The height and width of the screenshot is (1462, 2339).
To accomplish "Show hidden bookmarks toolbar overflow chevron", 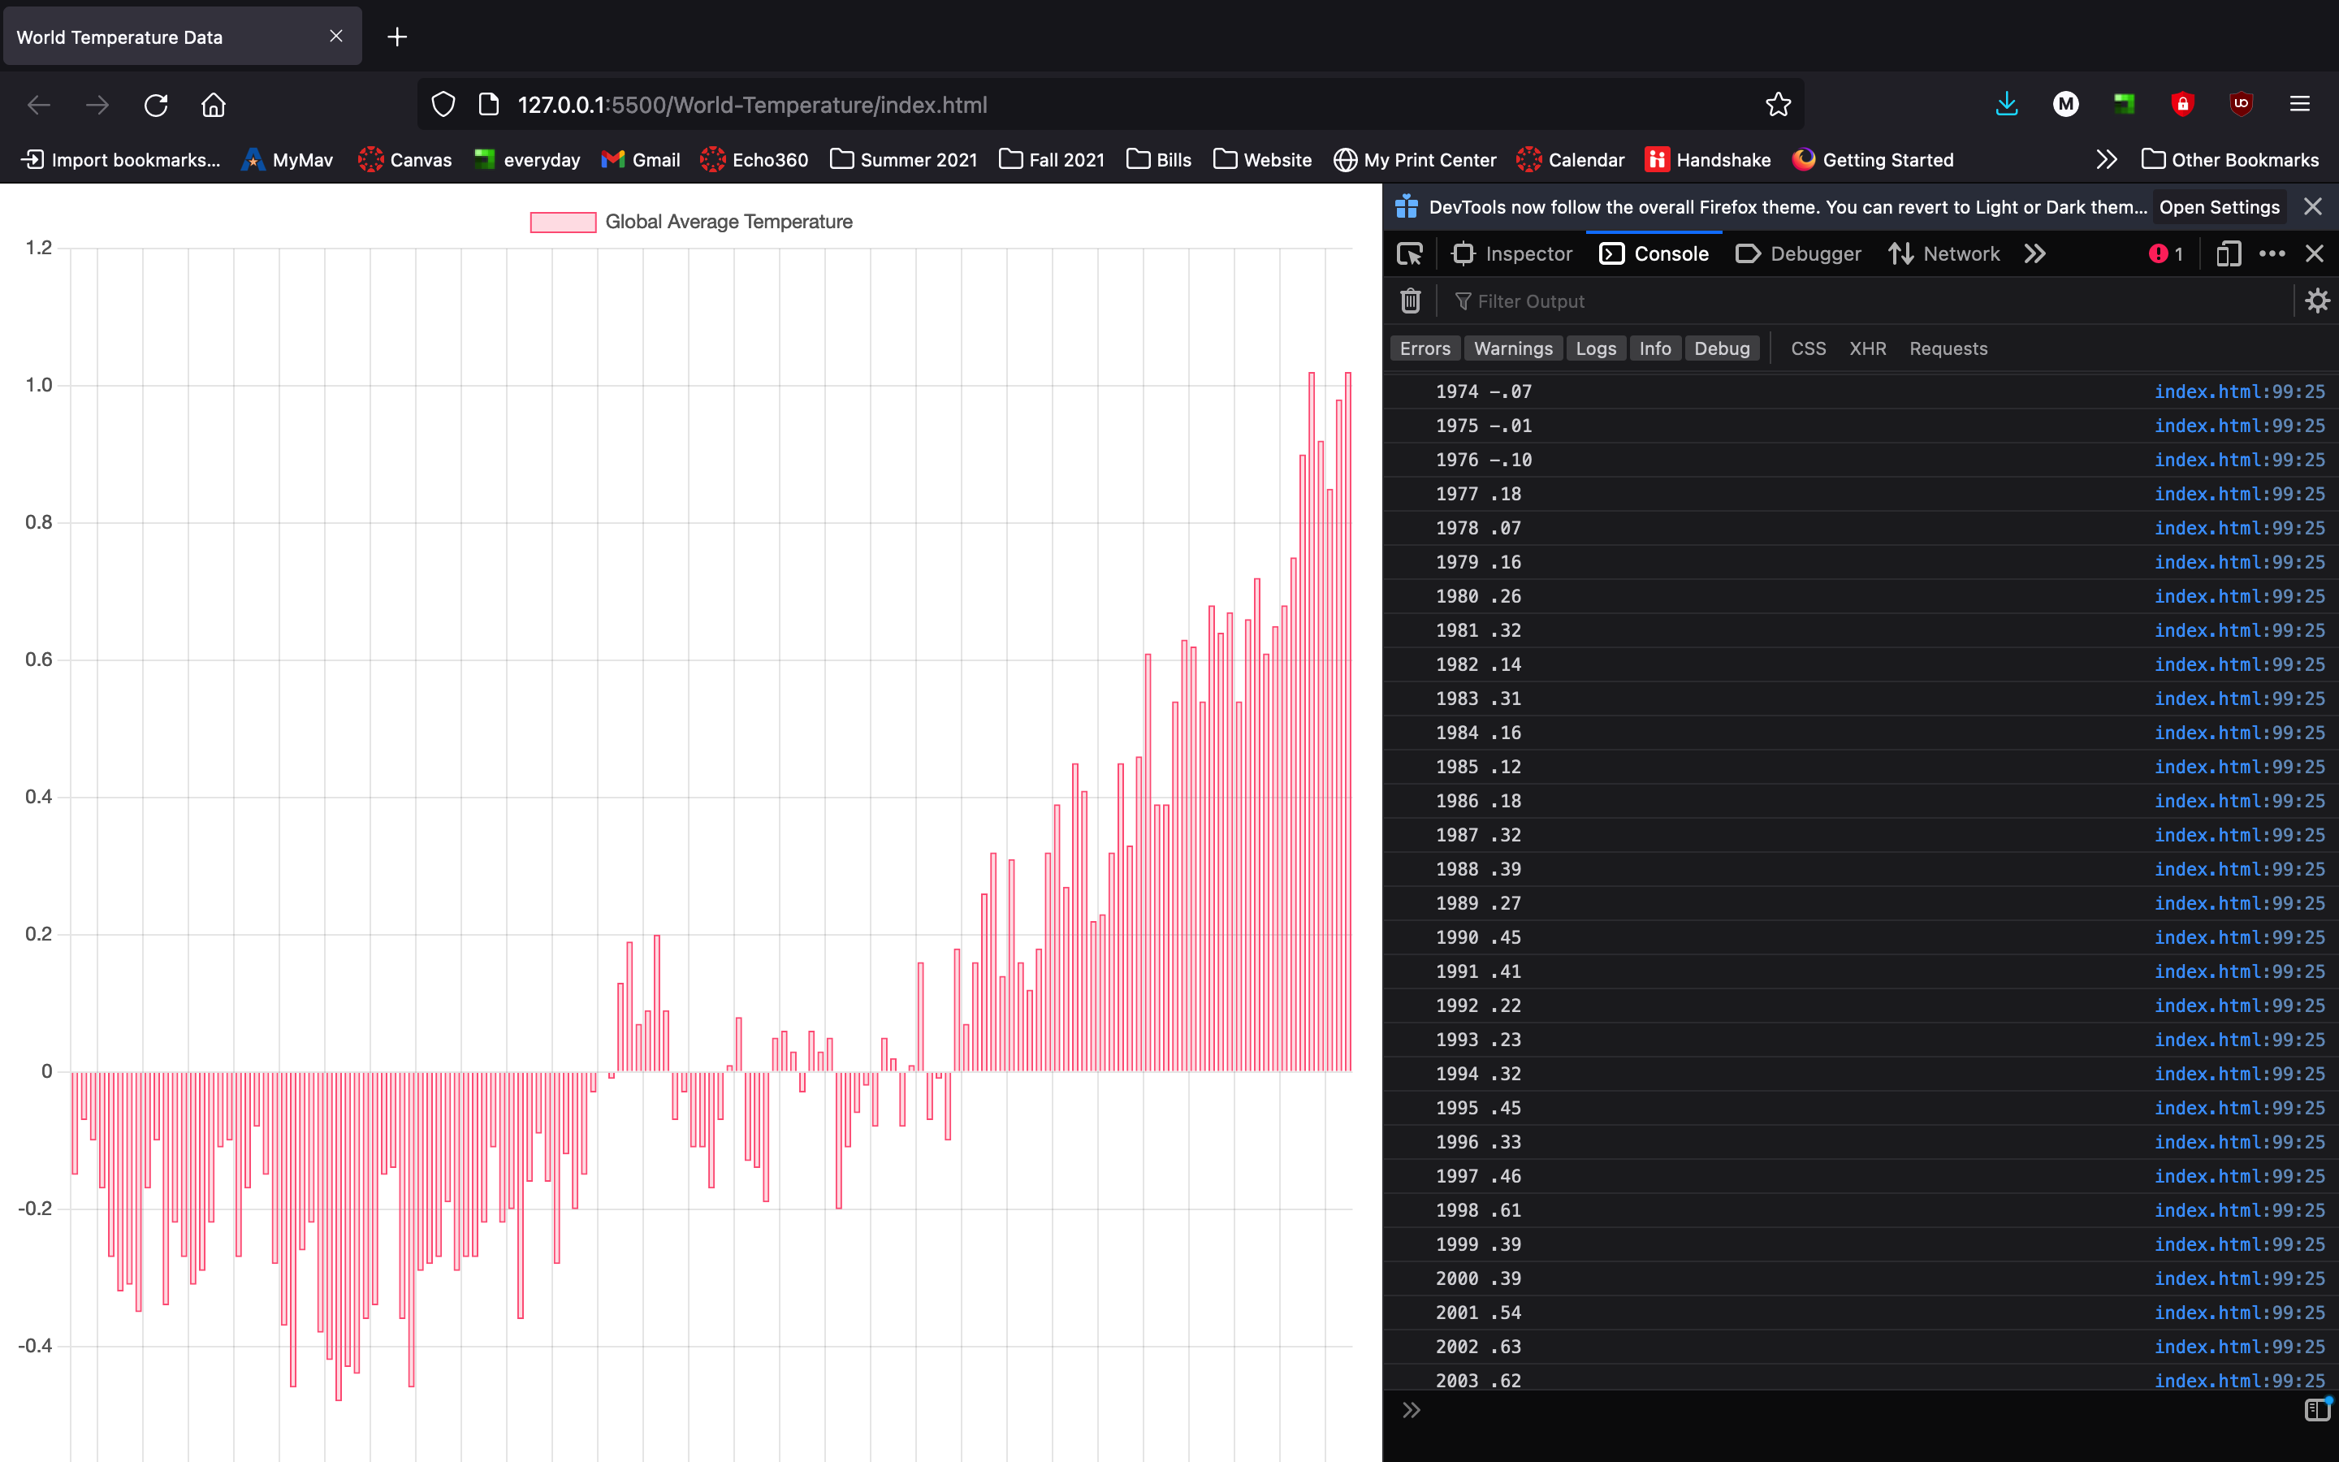I will tap(2106, 159).
